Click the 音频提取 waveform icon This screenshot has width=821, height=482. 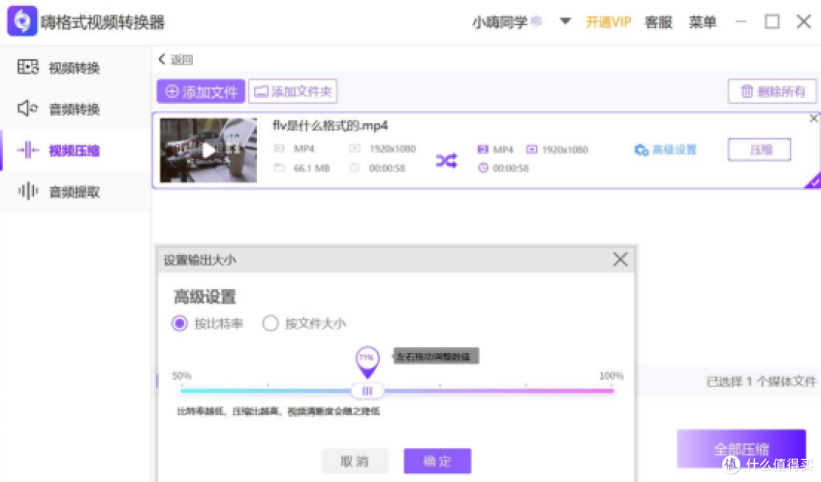click(x=28, y=191)
